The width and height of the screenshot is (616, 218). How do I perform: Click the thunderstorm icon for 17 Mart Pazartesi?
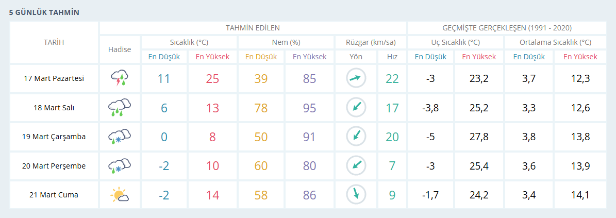tap(119, 78)
